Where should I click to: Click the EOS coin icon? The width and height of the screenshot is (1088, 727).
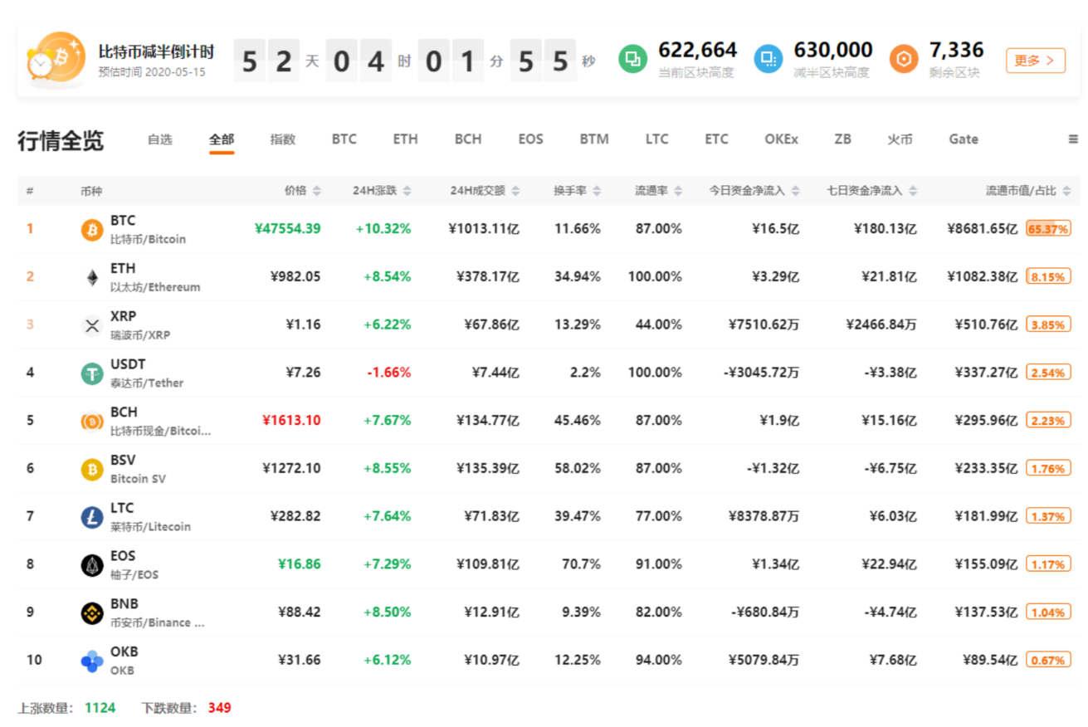92,566
